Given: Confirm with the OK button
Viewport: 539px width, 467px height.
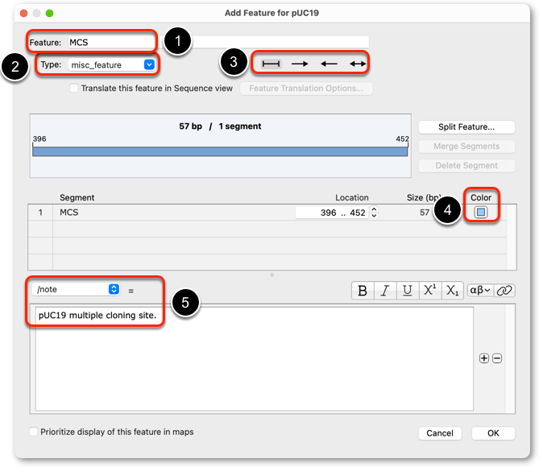Looking at the screenshot, I should [x=493, y=433].
